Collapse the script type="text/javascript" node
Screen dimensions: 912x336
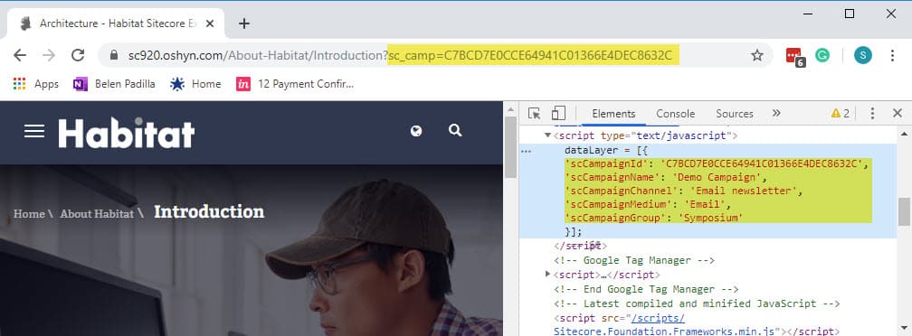tap(547, 135)
